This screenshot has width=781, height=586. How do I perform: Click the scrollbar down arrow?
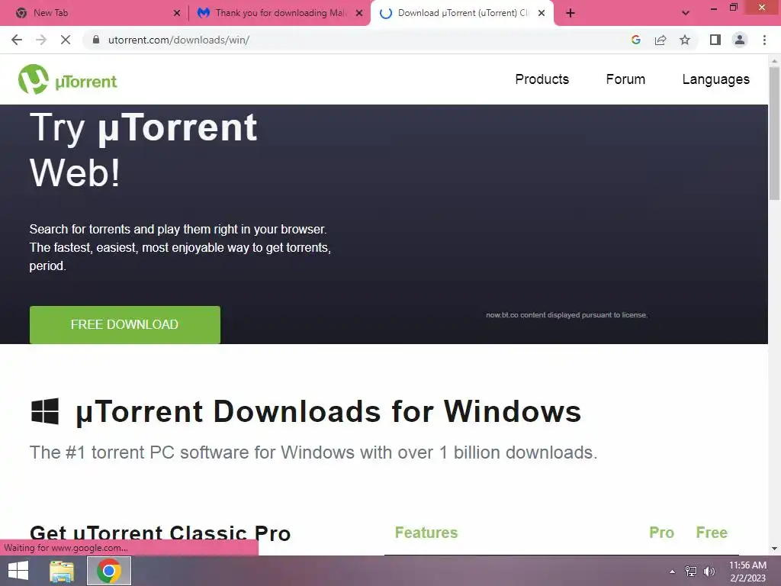click(x=775, y=549)
